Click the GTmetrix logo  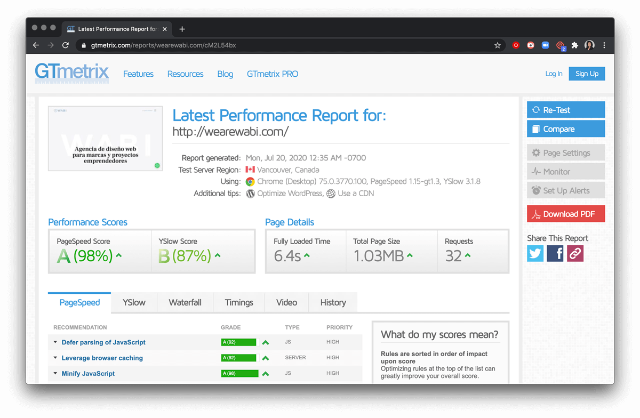point(72,73)
